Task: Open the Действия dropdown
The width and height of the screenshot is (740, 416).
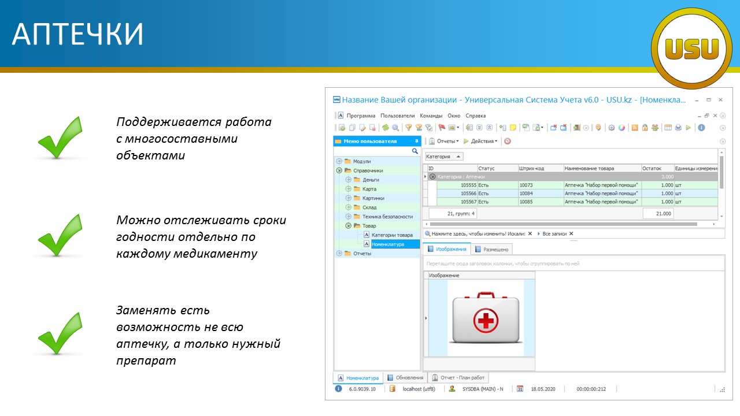Action: (480, 141)
